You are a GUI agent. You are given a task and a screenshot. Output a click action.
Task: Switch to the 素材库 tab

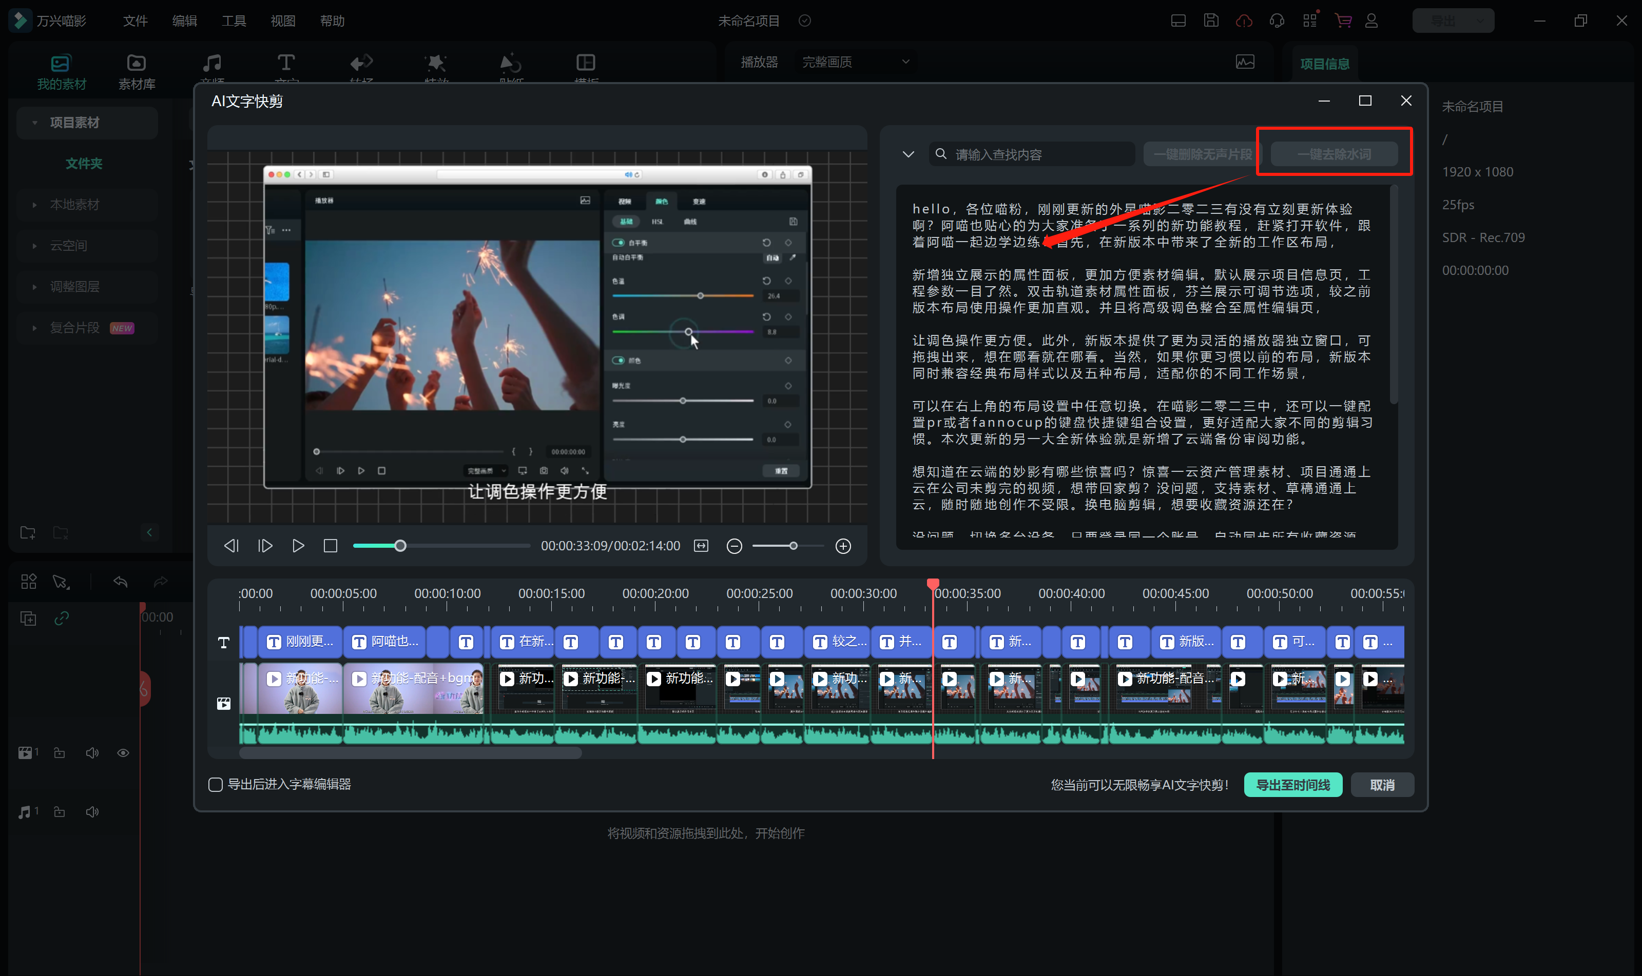click(136, 71)
